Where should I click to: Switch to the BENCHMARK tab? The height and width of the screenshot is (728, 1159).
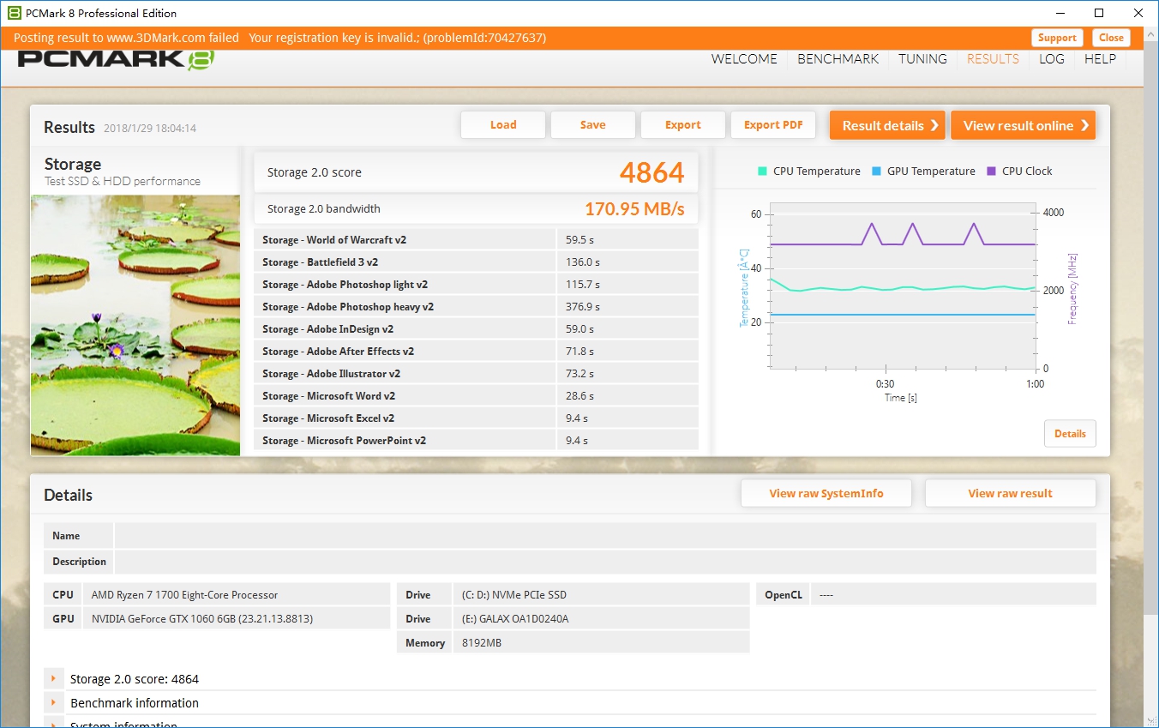pyautogui.click(x=838, y=59)
